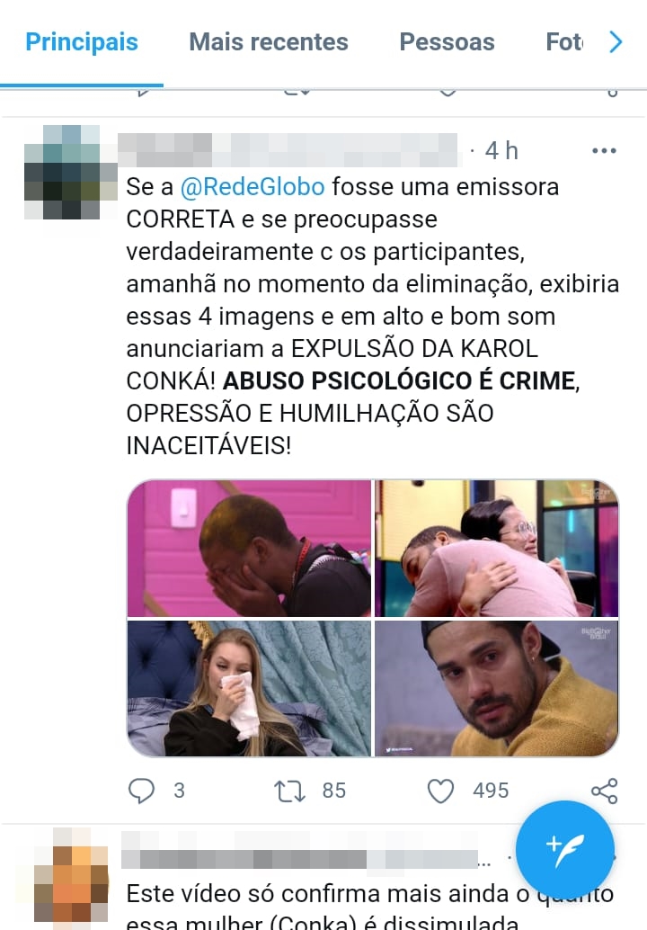
Task: Open replies on the RedeGlobo tweet
Action: [142, 791]
